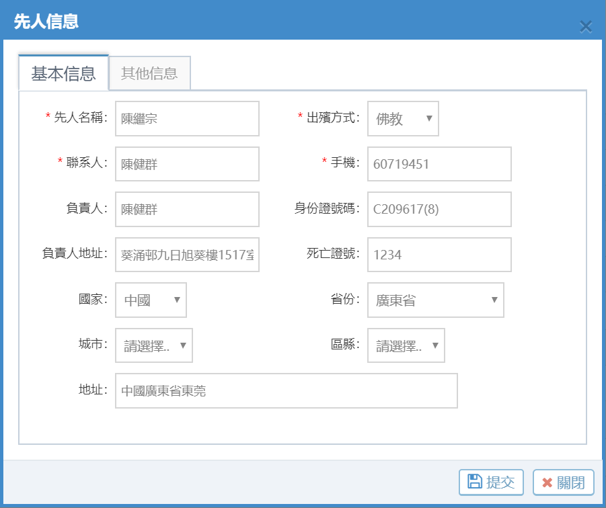The image size is (606, 508).
Task: Focus the 聯系人 text field
Action: click(187, 164)
